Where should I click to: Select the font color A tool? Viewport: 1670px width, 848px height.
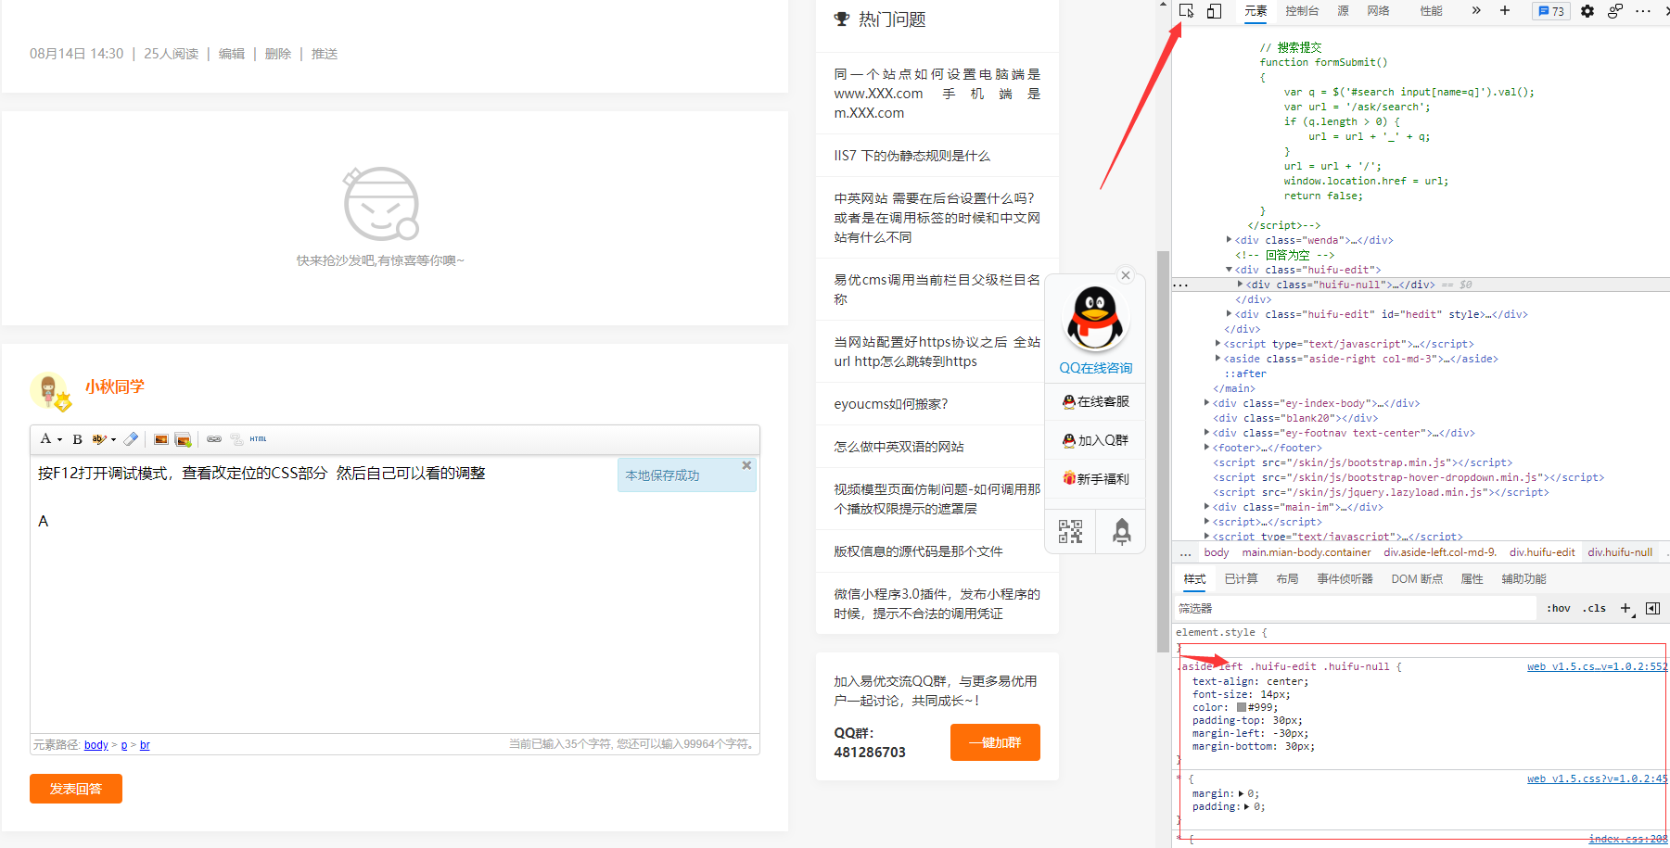[x=45, y=439]
